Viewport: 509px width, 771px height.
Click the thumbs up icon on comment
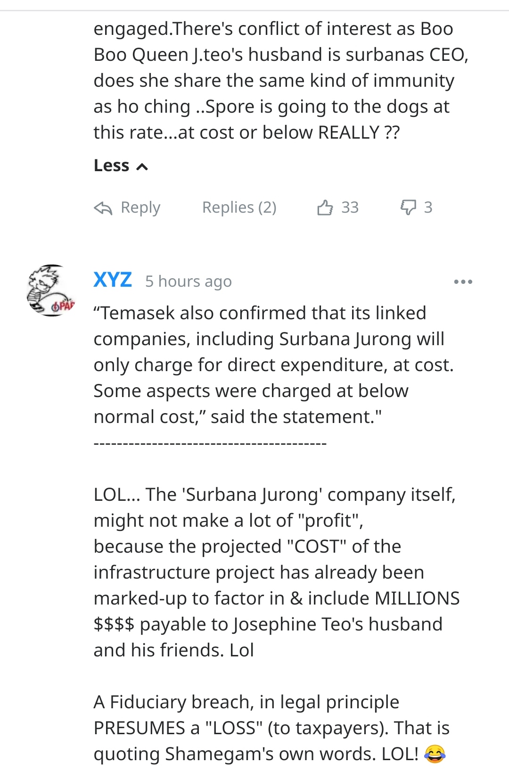pyautogui.click(x=325, y=207)
